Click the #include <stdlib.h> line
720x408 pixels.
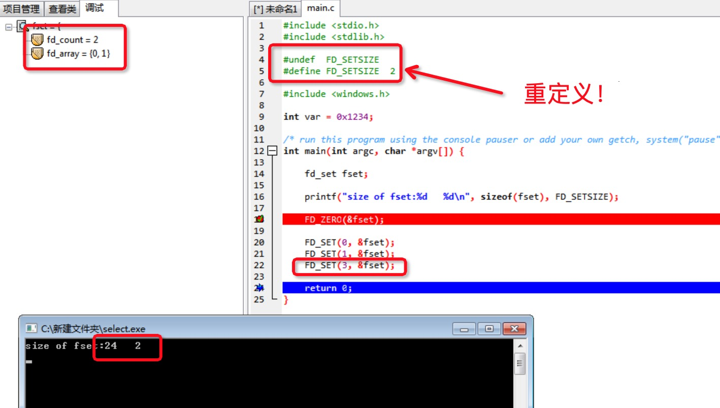(x=334, y=37)
